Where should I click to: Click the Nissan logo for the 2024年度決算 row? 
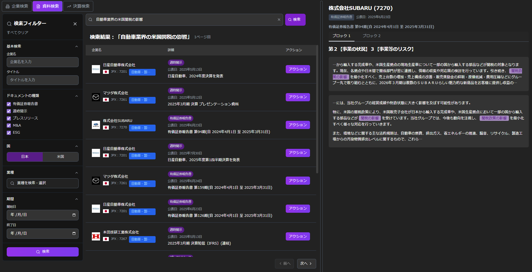point(96,69)
